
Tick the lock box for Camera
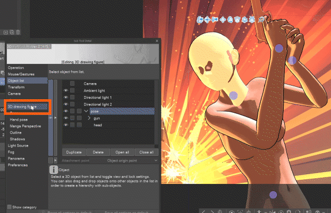(x=72, y=84)
